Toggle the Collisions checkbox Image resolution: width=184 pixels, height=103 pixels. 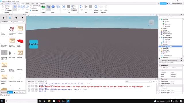(x=30, y=8)
